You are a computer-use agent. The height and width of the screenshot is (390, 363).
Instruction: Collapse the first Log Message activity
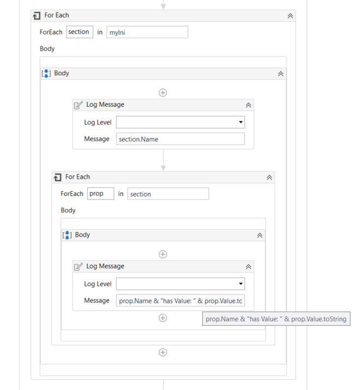[249, 105]
